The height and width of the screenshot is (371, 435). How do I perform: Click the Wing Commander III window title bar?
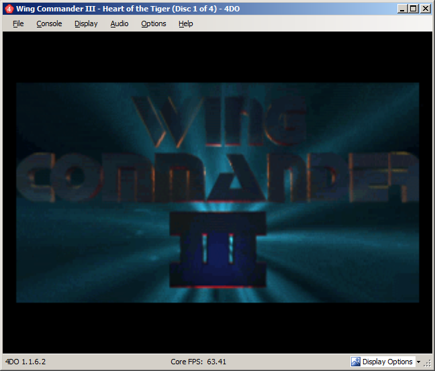pyautogui.click(x=201, y=9)
